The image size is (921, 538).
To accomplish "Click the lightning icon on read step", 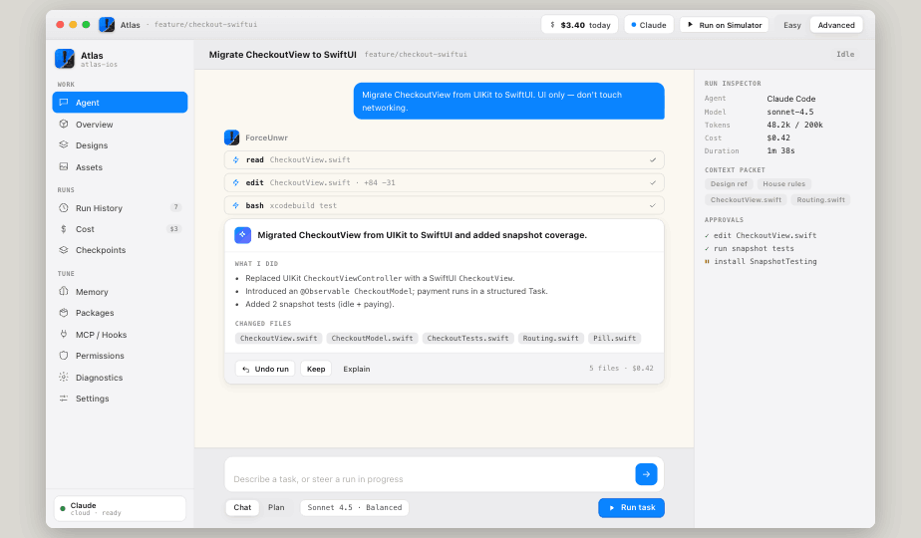I will (235, 159).
